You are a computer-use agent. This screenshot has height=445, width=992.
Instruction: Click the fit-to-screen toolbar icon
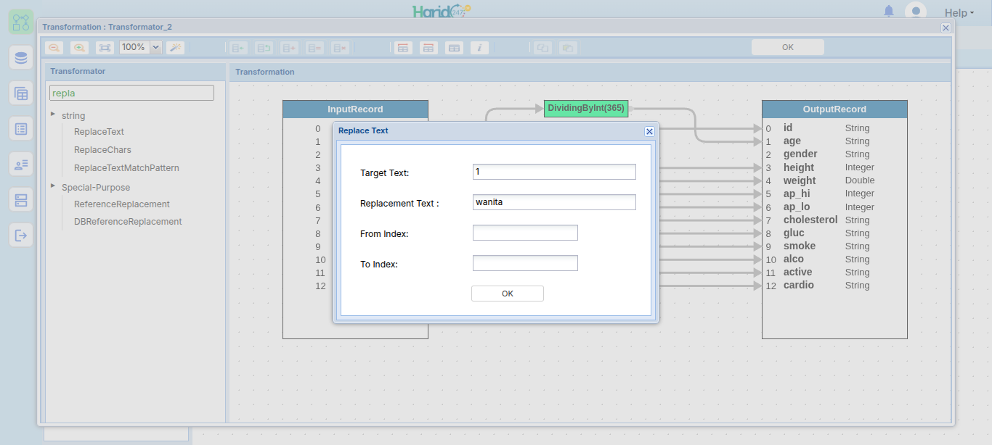pos(105,48)
